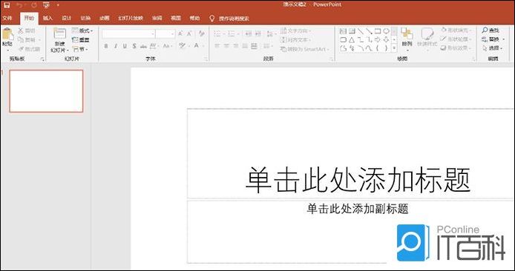Open the Font Color letter A control
Image resolution: width=515 pixels, height=271 pixels.
[x=197, y=46]
